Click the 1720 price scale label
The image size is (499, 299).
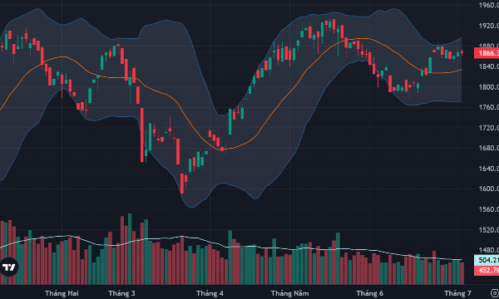(x=489, y=128)
